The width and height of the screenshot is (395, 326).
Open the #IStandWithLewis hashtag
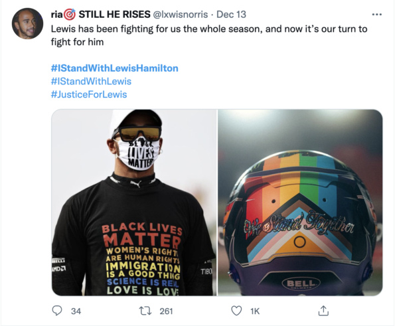91,82
